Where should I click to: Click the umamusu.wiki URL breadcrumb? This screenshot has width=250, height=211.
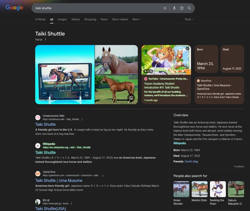(61, 119)
